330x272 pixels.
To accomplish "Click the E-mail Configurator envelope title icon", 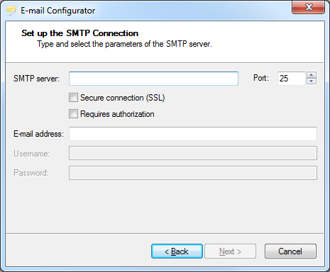I will [x=11, y=11].
